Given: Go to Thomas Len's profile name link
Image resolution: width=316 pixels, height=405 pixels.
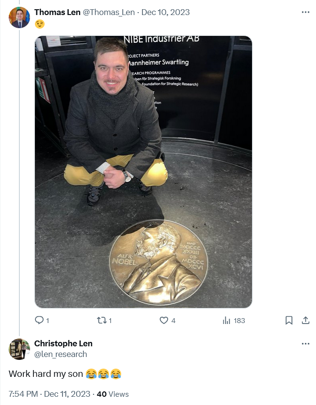Looking at the screenshot, I should click(x=57, y=12).
